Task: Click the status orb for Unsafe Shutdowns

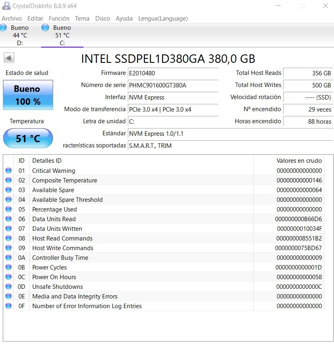Action: tap(8, 286)
